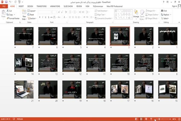
Task: Toggle Underline formatting
Action: pyautogui.click(x=46, y=17)
